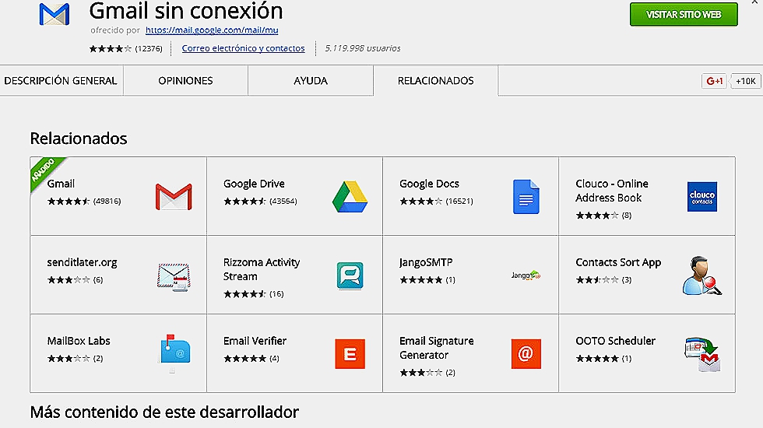763x428 pixels.
Task: Click the Google Drive triangle icon
Action: click(x=350, y=196)
